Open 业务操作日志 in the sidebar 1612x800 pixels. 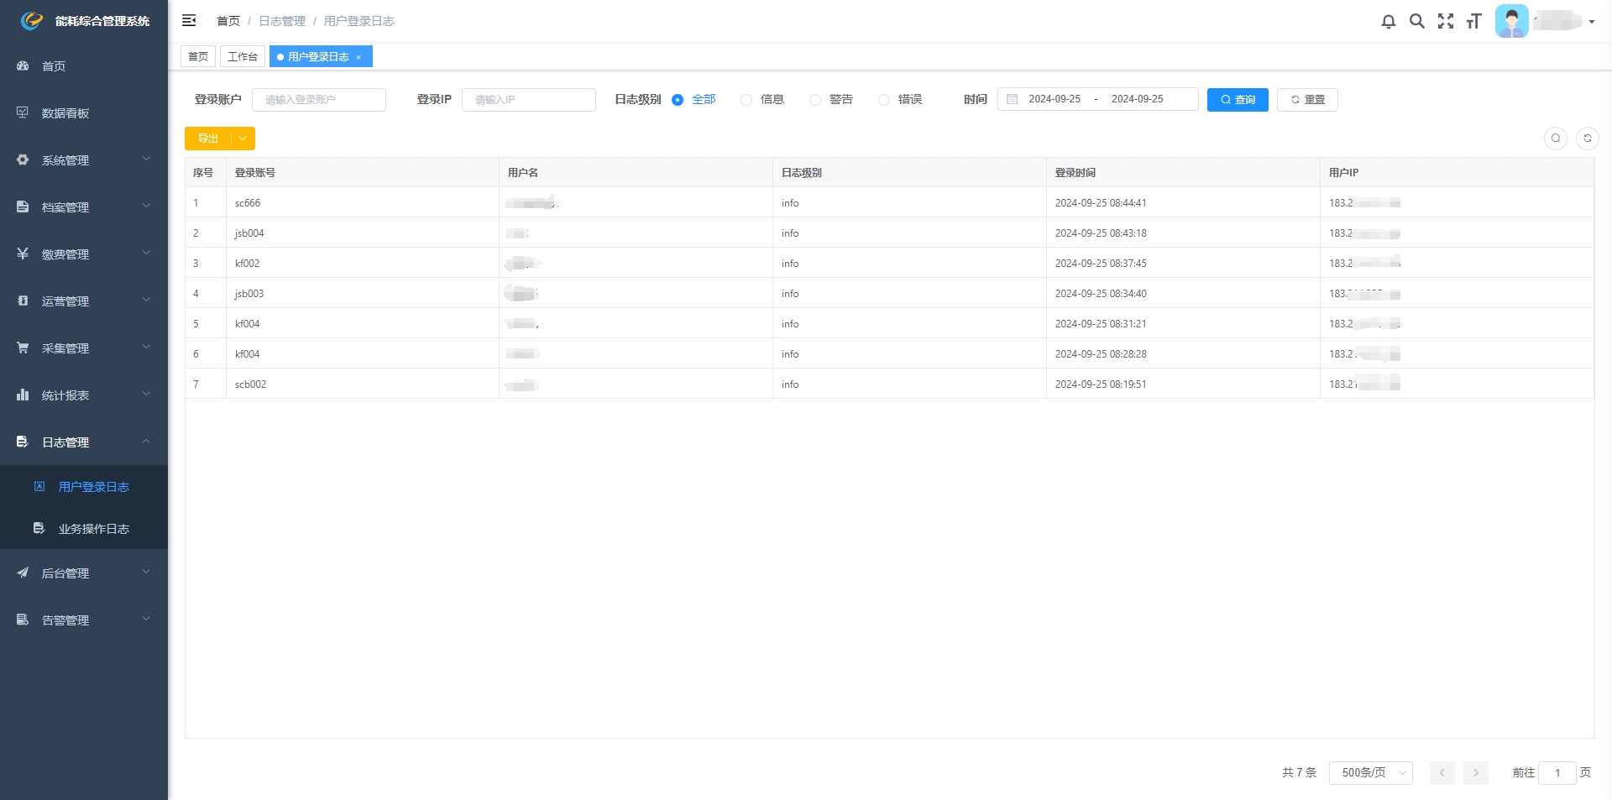[93, 529]
